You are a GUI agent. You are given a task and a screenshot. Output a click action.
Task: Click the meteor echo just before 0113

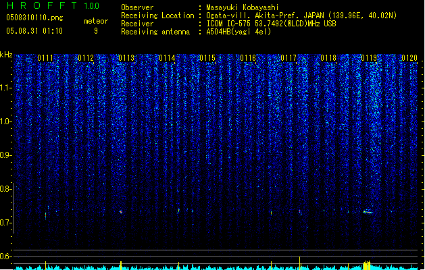click(x=121, y=212)
